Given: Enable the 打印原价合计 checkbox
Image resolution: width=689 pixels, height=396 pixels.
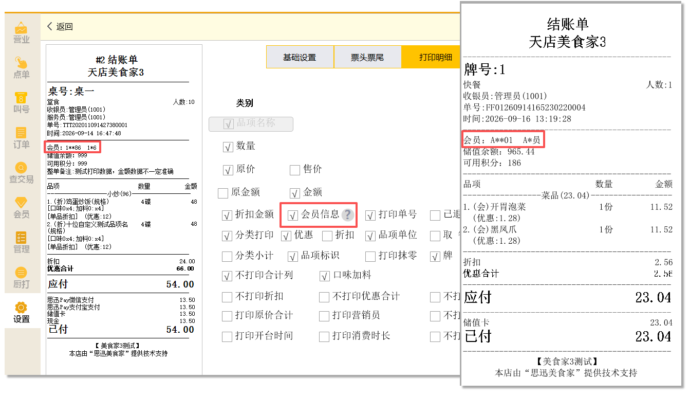Looking at the screenshot, I should [x=227, y=316].
